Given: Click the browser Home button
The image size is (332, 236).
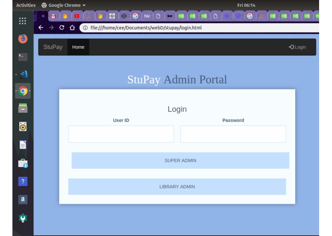Looking at the screenshot, I should 72,28.
